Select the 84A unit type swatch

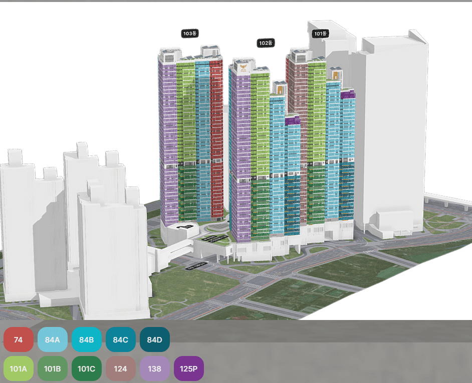tap(53, 339)
